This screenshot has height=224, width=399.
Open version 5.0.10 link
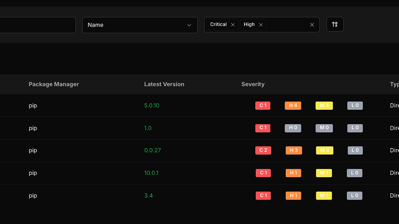(x=151, y=105)
